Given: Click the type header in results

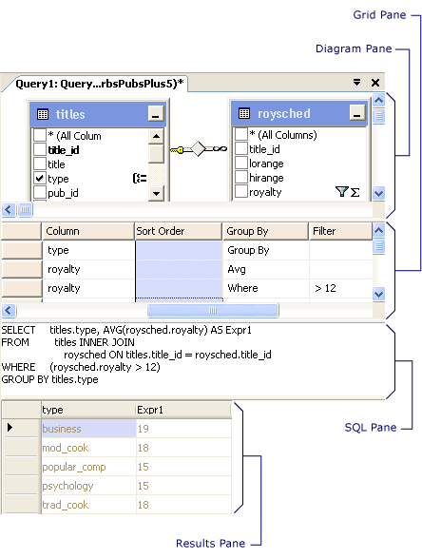Looking at the screenshot, I should (88, 410).
